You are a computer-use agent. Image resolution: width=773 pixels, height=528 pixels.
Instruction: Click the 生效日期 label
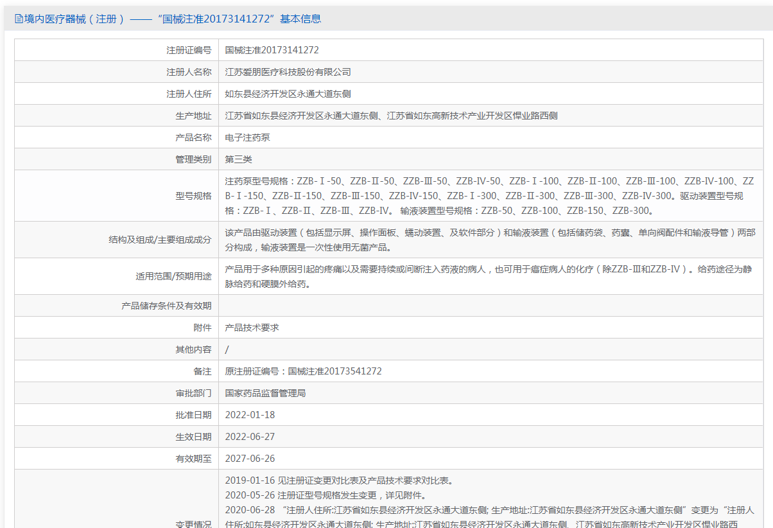point(193,437)
